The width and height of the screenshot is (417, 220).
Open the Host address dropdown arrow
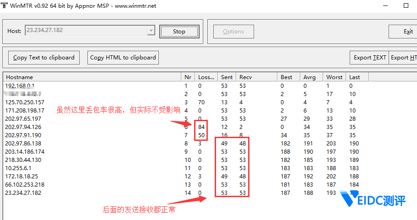(151, 31)
